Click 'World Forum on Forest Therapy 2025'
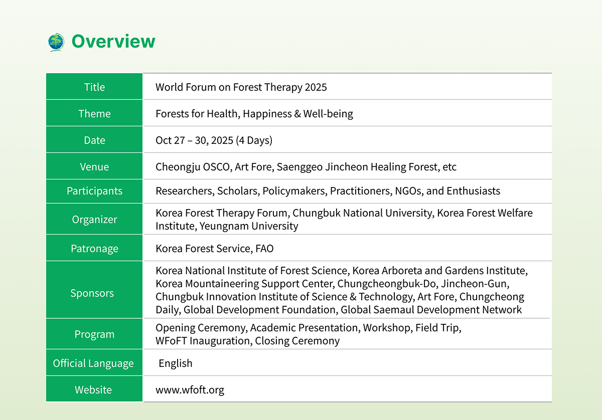Viewport: 602px width, 420px height. click(241, 87)
